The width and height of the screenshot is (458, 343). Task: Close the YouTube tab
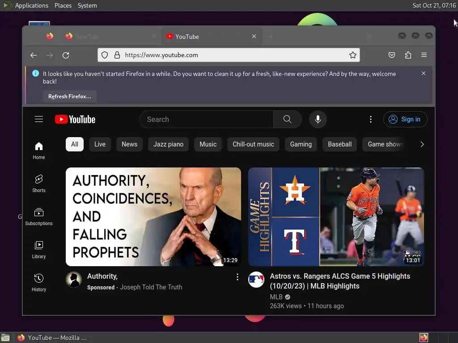coord(254,36)
